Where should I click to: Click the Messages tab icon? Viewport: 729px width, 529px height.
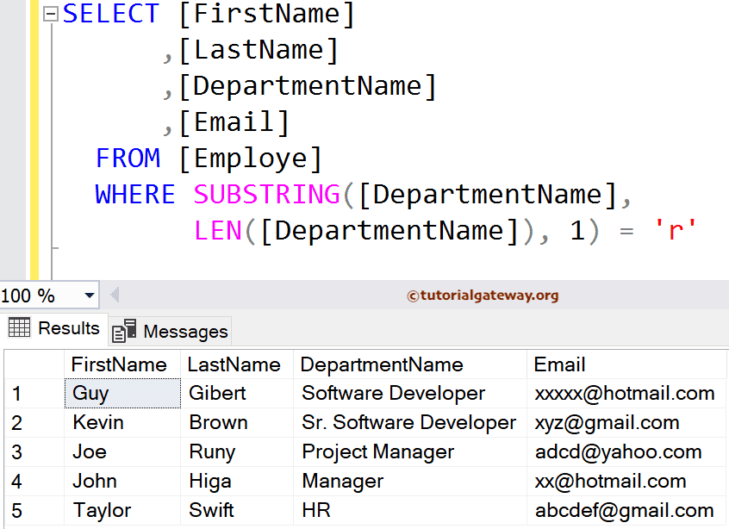point(123,331)
